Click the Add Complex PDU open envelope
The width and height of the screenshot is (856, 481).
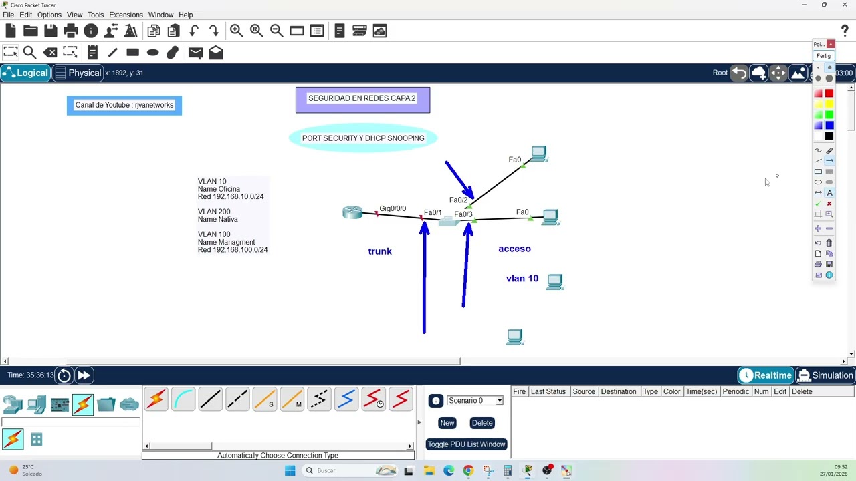pos(215,52)
